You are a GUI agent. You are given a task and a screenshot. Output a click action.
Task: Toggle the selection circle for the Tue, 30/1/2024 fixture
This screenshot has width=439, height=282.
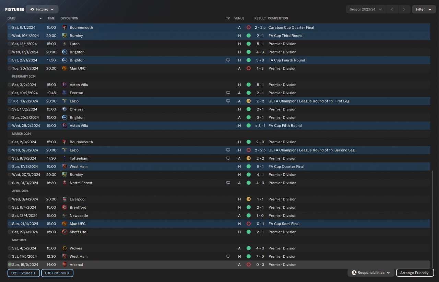[x=10, y=69]
